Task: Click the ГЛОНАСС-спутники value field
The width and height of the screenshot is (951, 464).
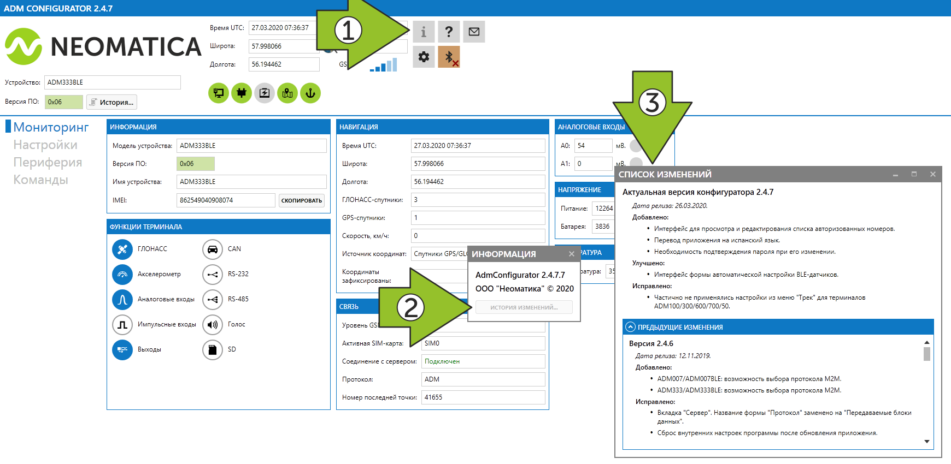Action: pos(478,200)
